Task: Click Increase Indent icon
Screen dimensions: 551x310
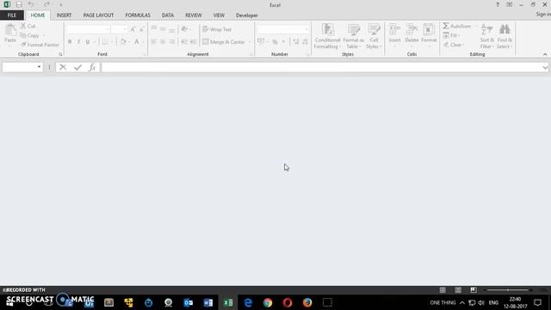Action: pos(193,42)
